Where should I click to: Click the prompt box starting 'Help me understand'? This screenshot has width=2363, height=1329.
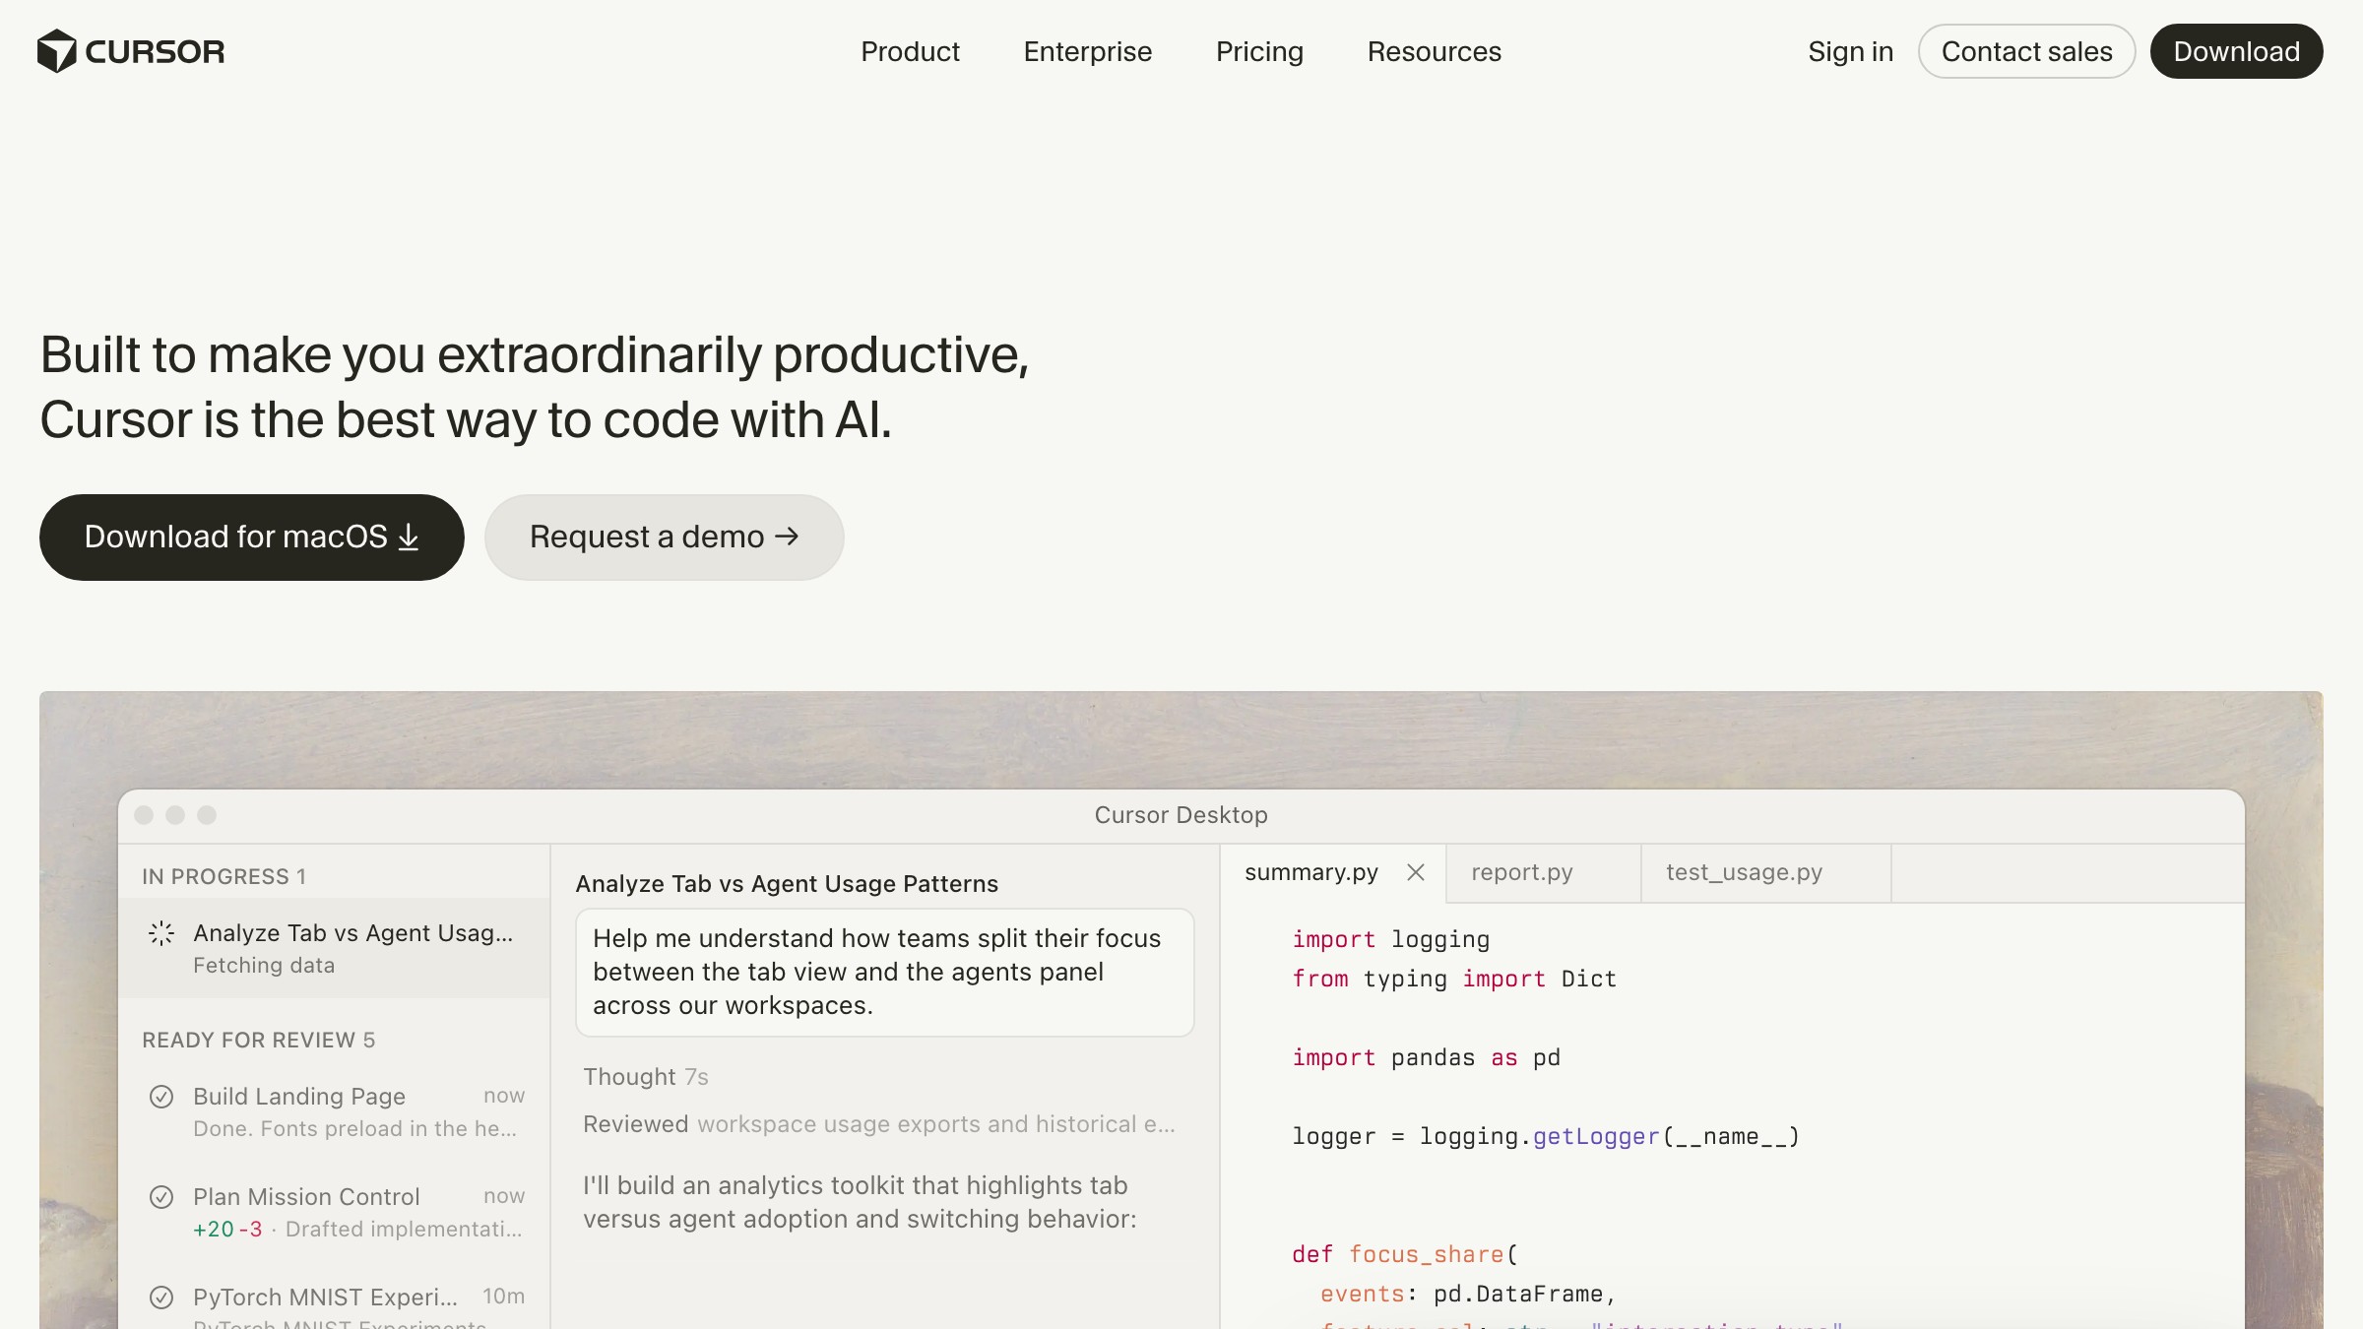pyautogui.click(x=884, y=972)
